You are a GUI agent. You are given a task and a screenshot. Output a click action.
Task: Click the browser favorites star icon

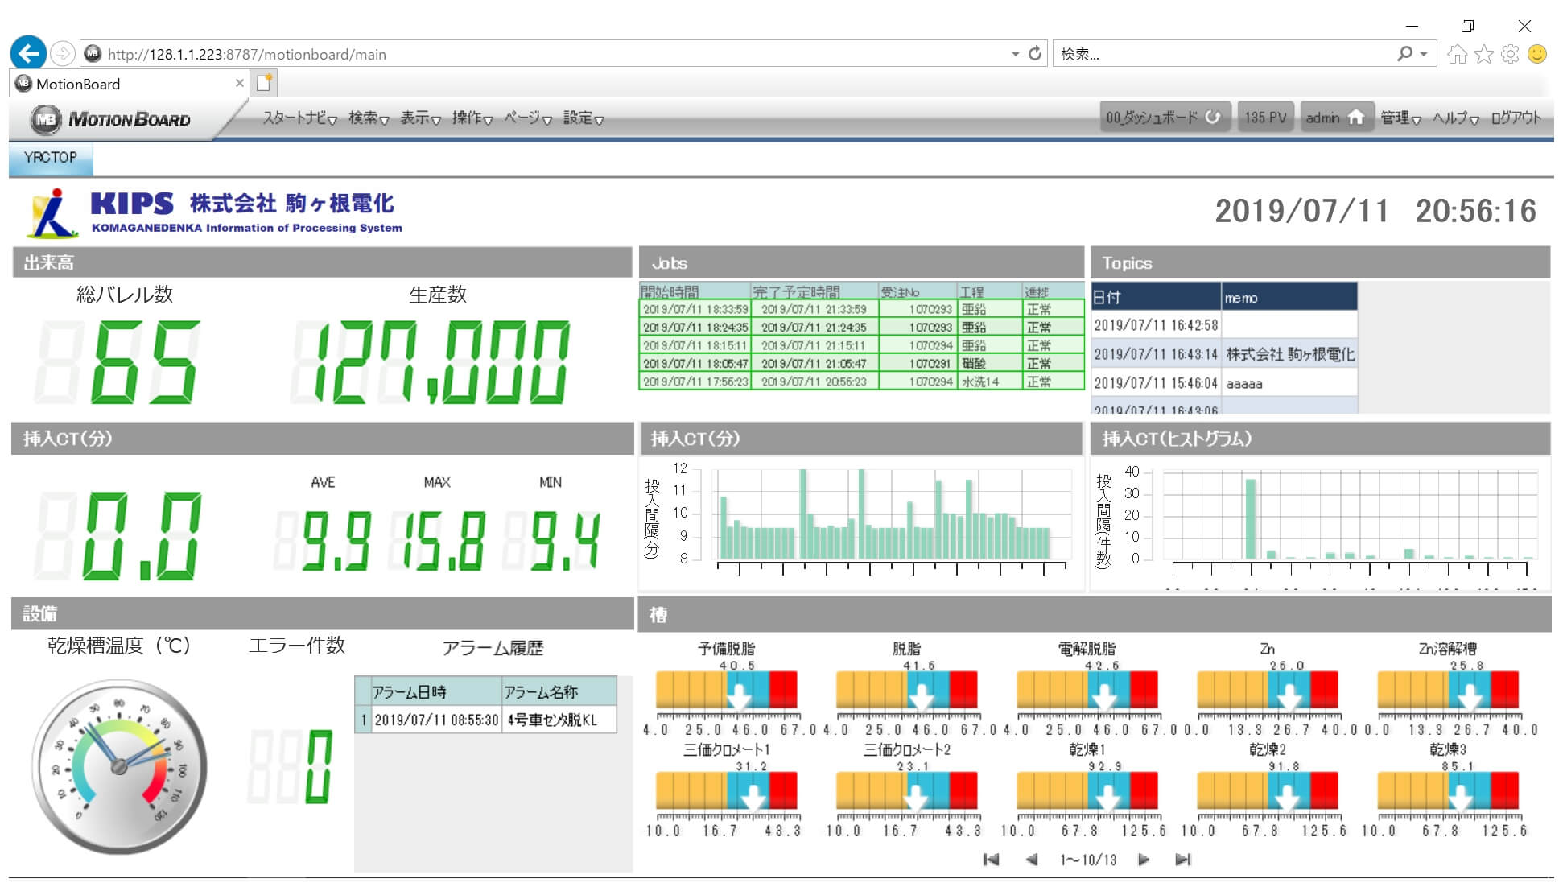pyautogui.click(x=1484, y=54)
